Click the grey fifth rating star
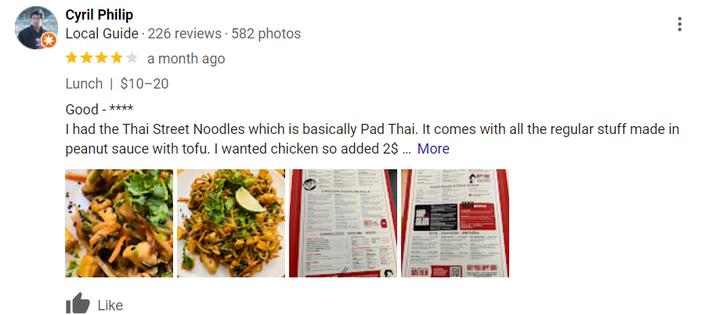This screenshot has width=727, height=315. [x=132, y=58]
